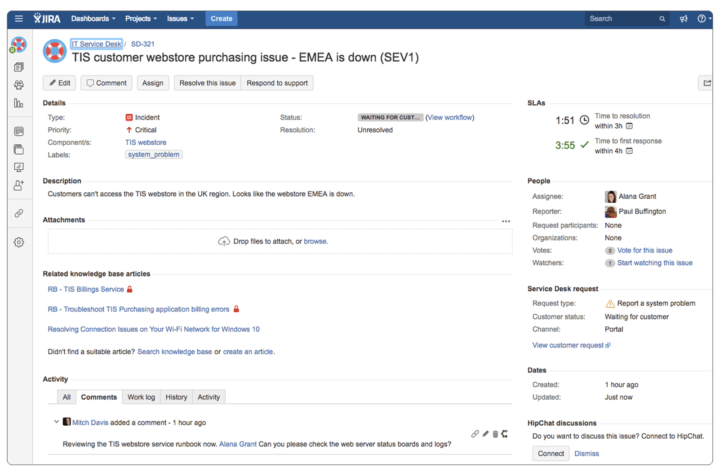The image size is (719, 472).
Task: Expand the Dashboards dropdown
Action: [93, 18]
